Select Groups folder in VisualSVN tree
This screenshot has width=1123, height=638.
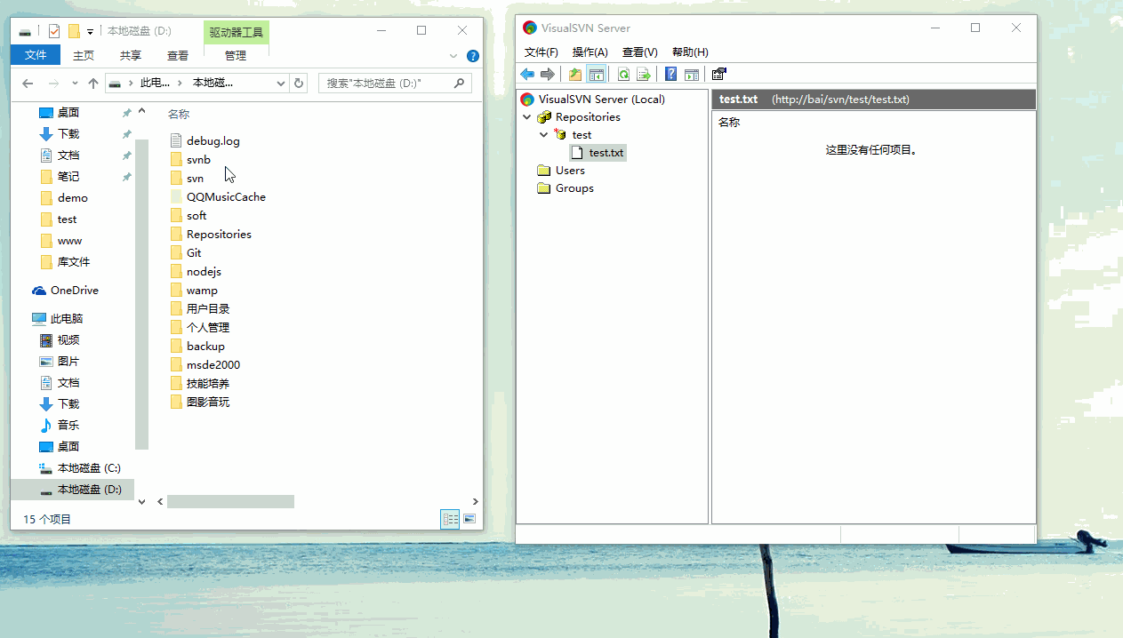tap(574, 188)
